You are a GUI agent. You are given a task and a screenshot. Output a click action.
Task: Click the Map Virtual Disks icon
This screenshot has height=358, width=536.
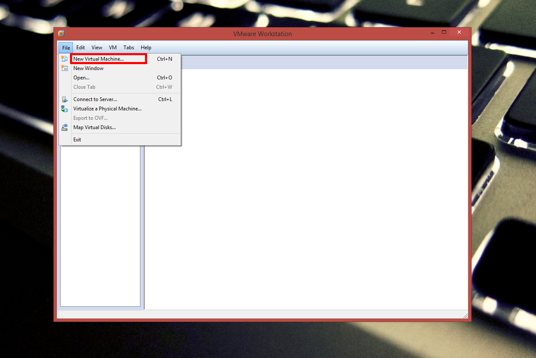coord(64,127)
